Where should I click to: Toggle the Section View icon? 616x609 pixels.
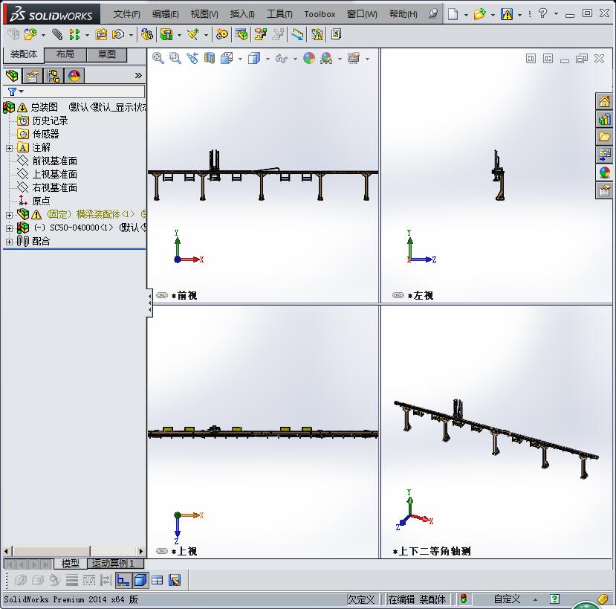pos(210,58)
